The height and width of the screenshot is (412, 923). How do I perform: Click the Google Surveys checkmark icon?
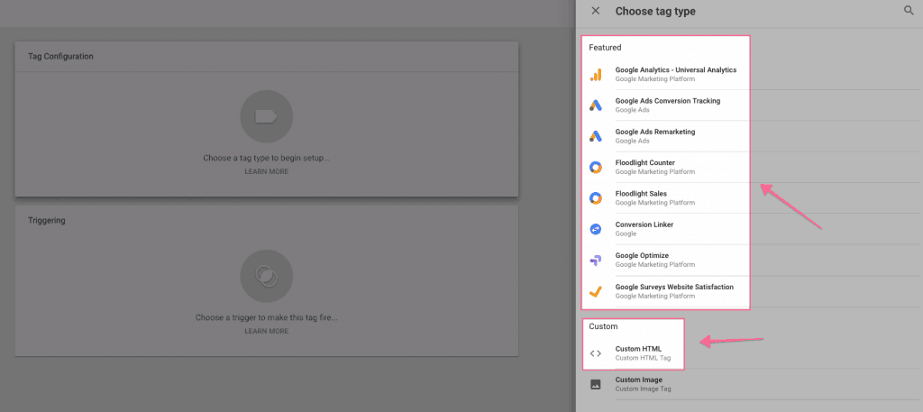click(x=596, y=291)
